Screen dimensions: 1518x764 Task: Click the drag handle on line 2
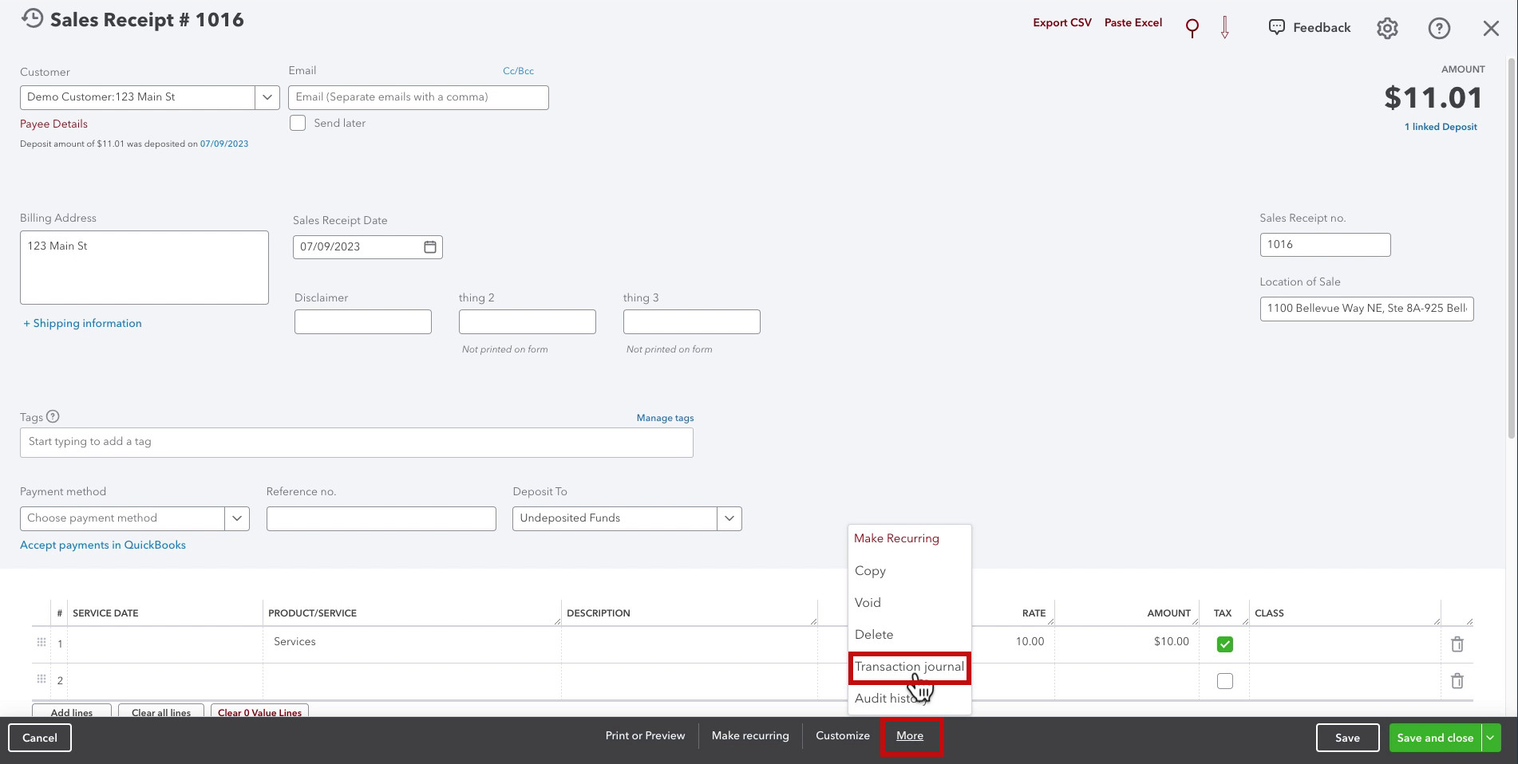click(42, 679)
